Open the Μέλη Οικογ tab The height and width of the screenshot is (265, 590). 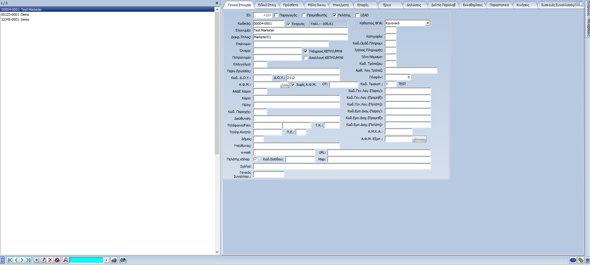click(x=317, y=5)
